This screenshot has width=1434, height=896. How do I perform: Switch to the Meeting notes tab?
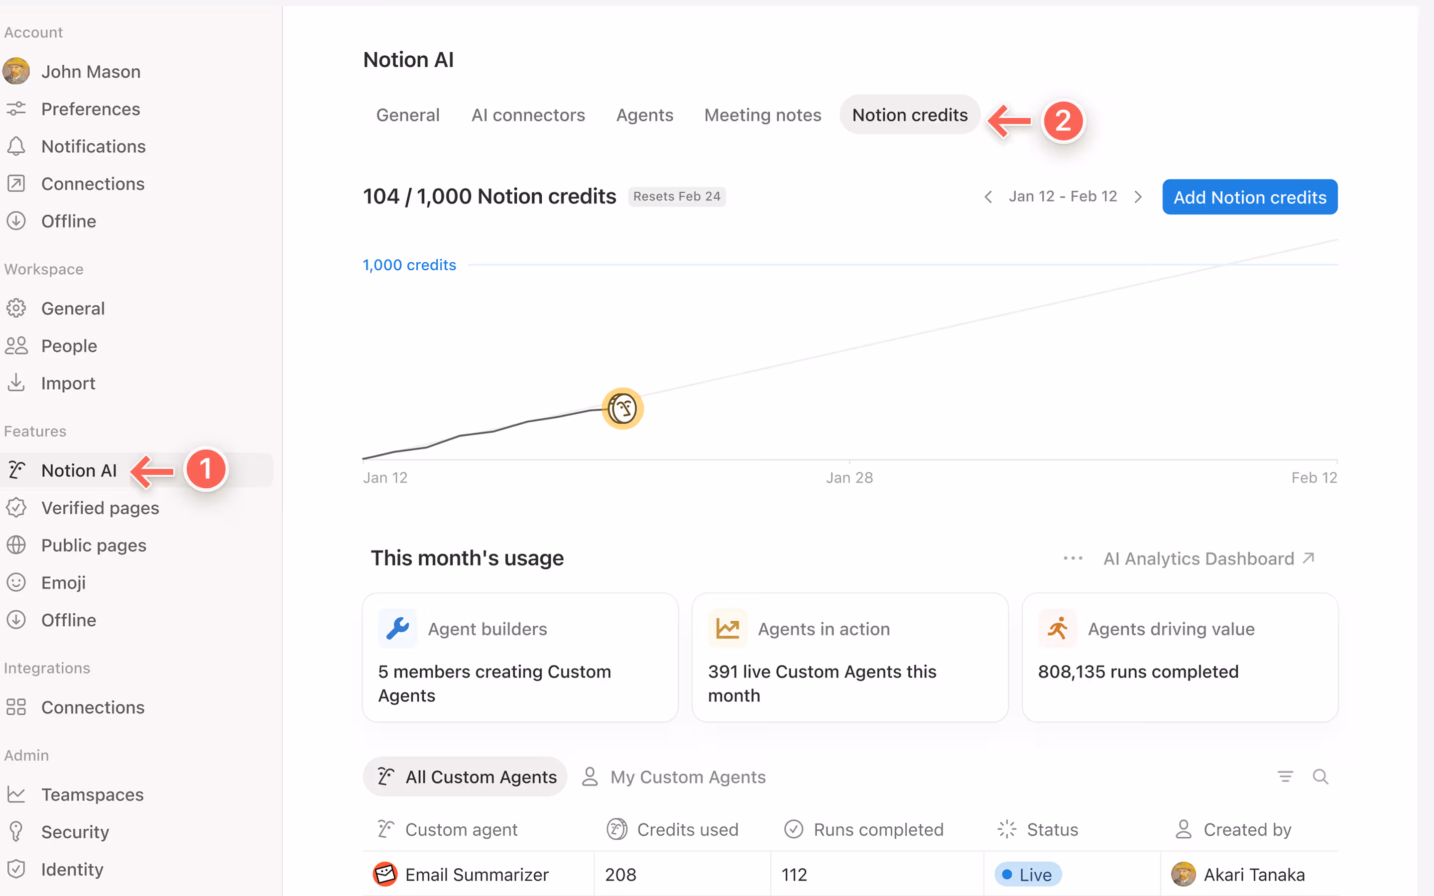click(763, 114)
